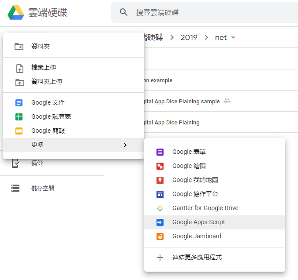Click the plus icon for connecting apps

160,258
